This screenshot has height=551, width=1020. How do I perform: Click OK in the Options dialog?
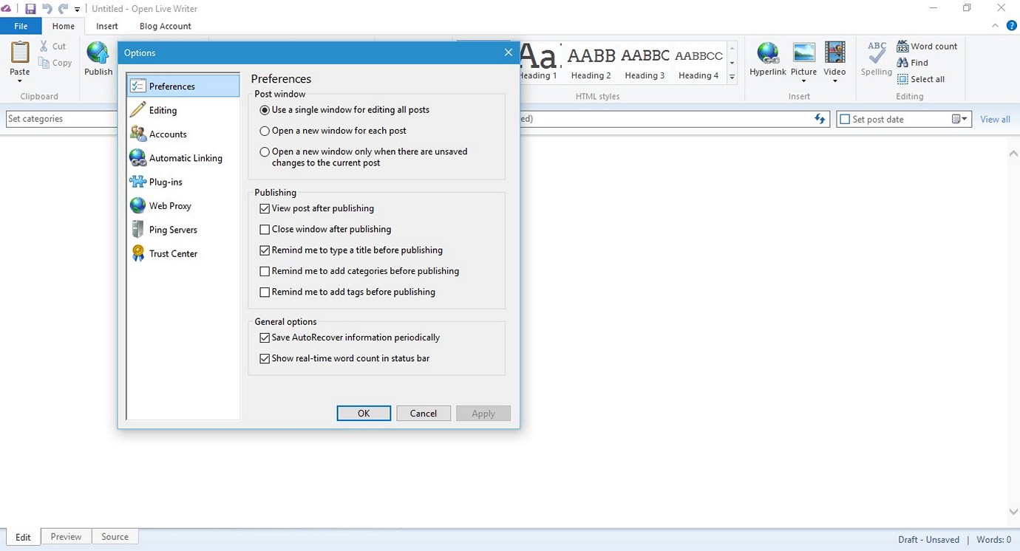(x=364, y=413)
